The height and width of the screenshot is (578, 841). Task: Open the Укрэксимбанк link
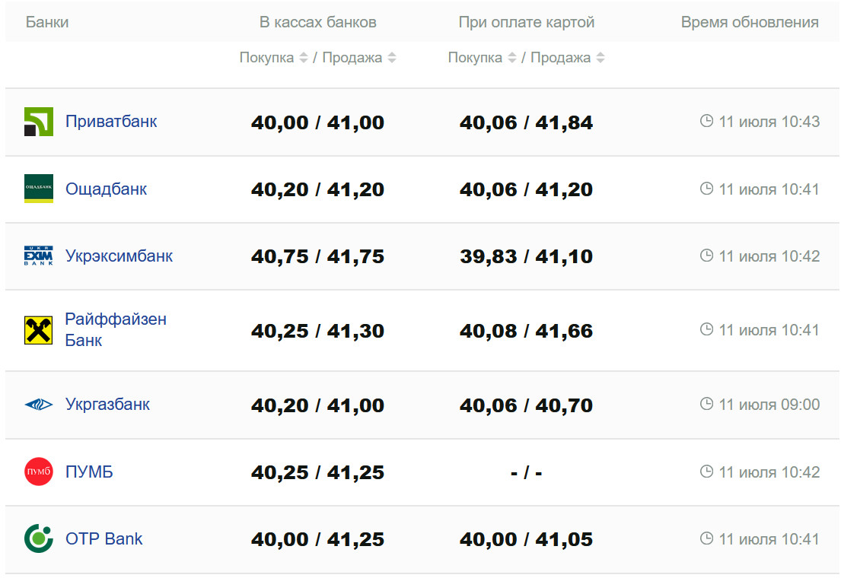pyautogui.click(x=119, y=256)
